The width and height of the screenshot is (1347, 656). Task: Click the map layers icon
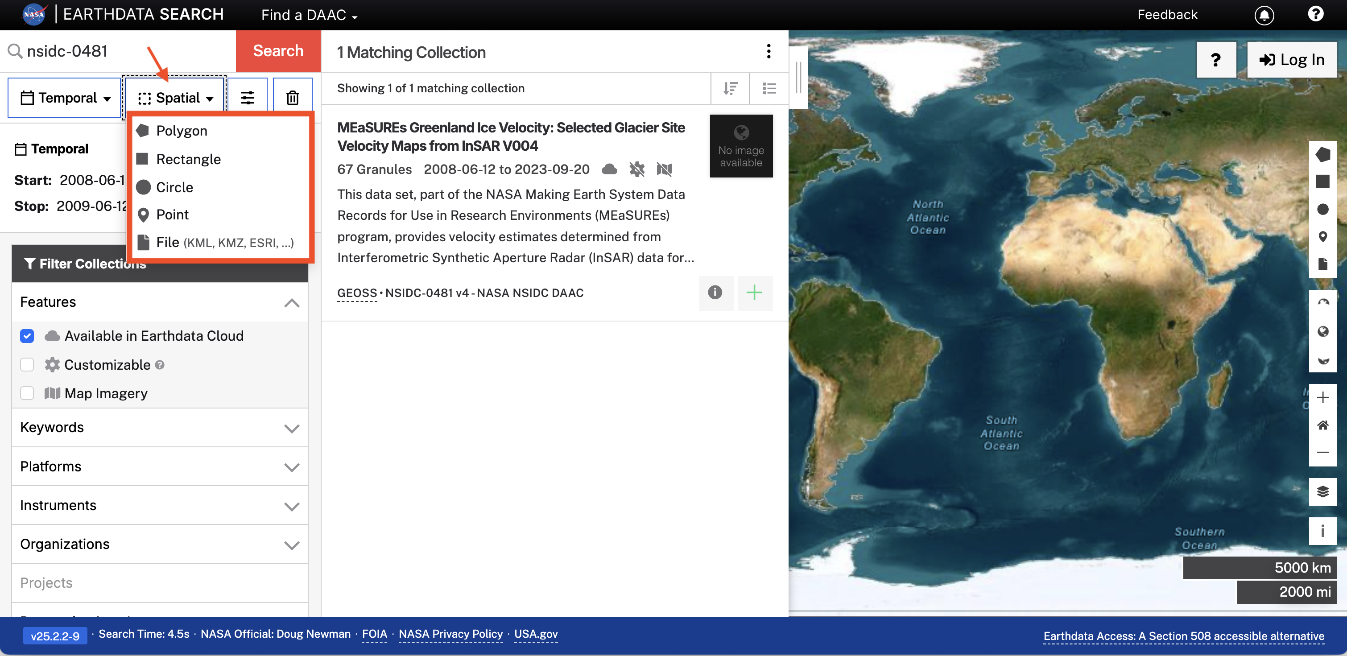(1322, 491)
